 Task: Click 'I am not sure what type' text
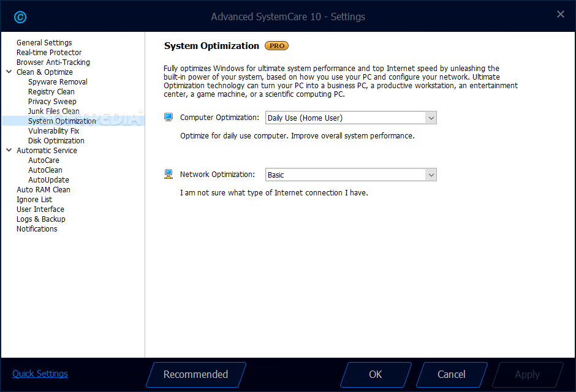pyautogui.click(x=274, y=193)
